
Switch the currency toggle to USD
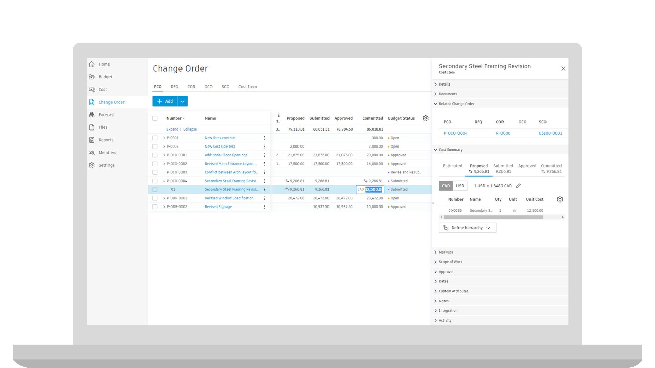460,186
